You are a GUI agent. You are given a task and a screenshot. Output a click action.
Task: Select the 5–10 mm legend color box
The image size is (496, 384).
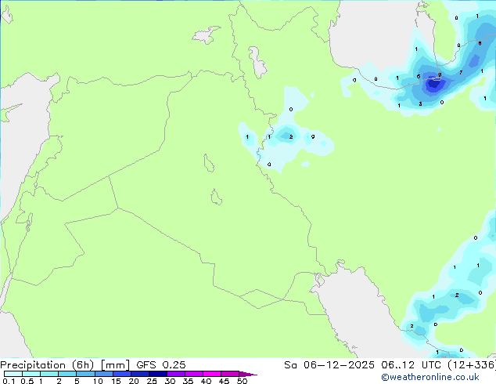pos(86,374)
